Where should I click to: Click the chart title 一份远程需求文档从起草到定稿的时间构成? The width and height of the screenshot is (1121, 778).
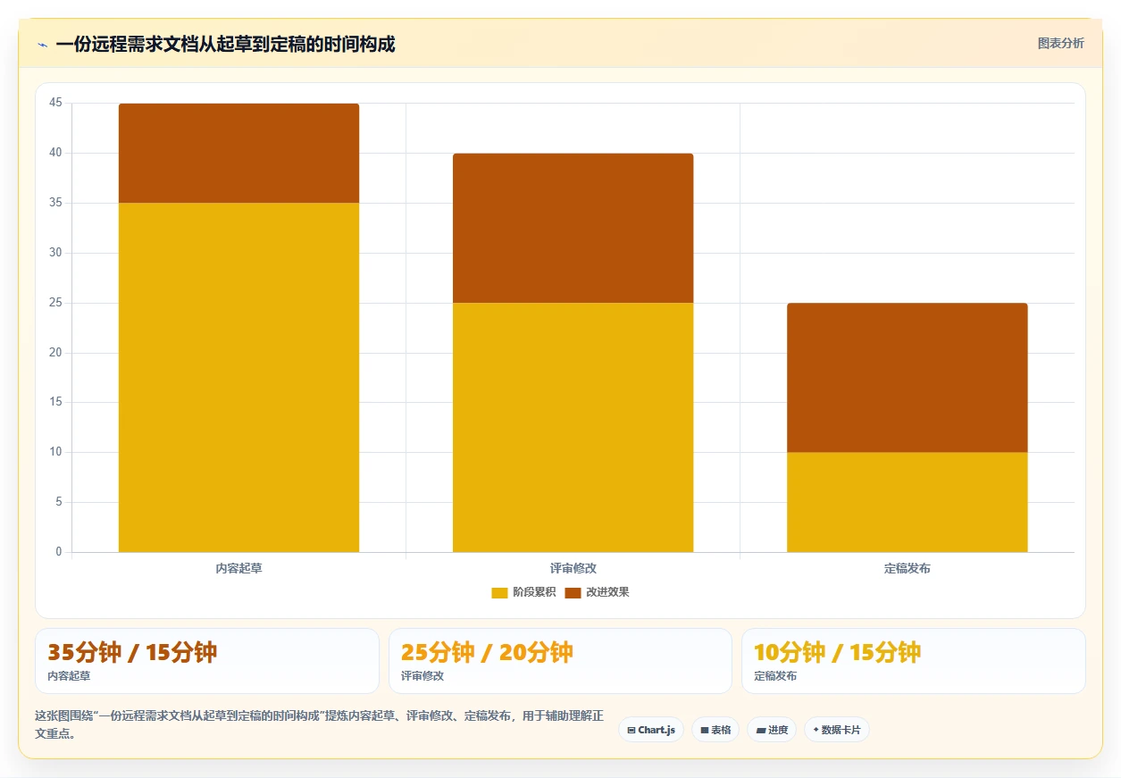click(x=225, y=44)
